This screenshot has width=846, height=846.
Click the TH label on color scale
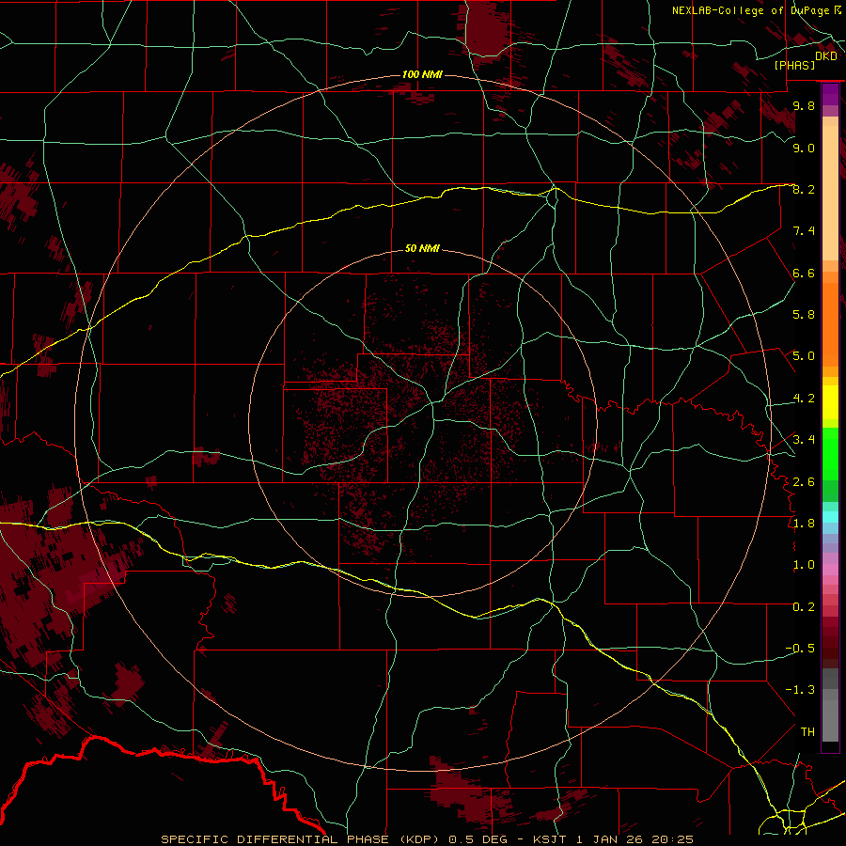tap(807, 732)
